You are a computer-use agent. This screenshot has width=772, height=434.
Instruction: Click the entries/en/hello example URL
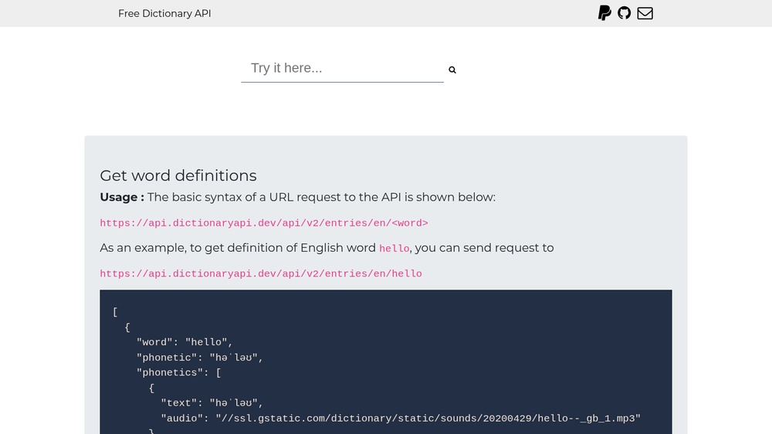tap(261, 274)
